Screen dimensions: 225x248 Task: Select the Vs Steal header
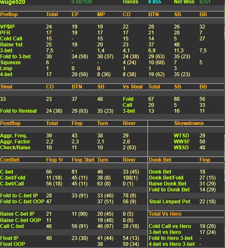point(133,87)
